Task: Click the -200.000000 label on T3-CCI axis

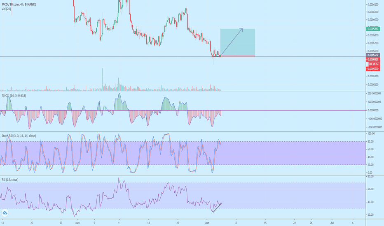Action: coord(374,127)
